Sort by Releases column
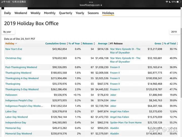The height and width of the screenshot is (137, 182). click(x=89, y=44)
